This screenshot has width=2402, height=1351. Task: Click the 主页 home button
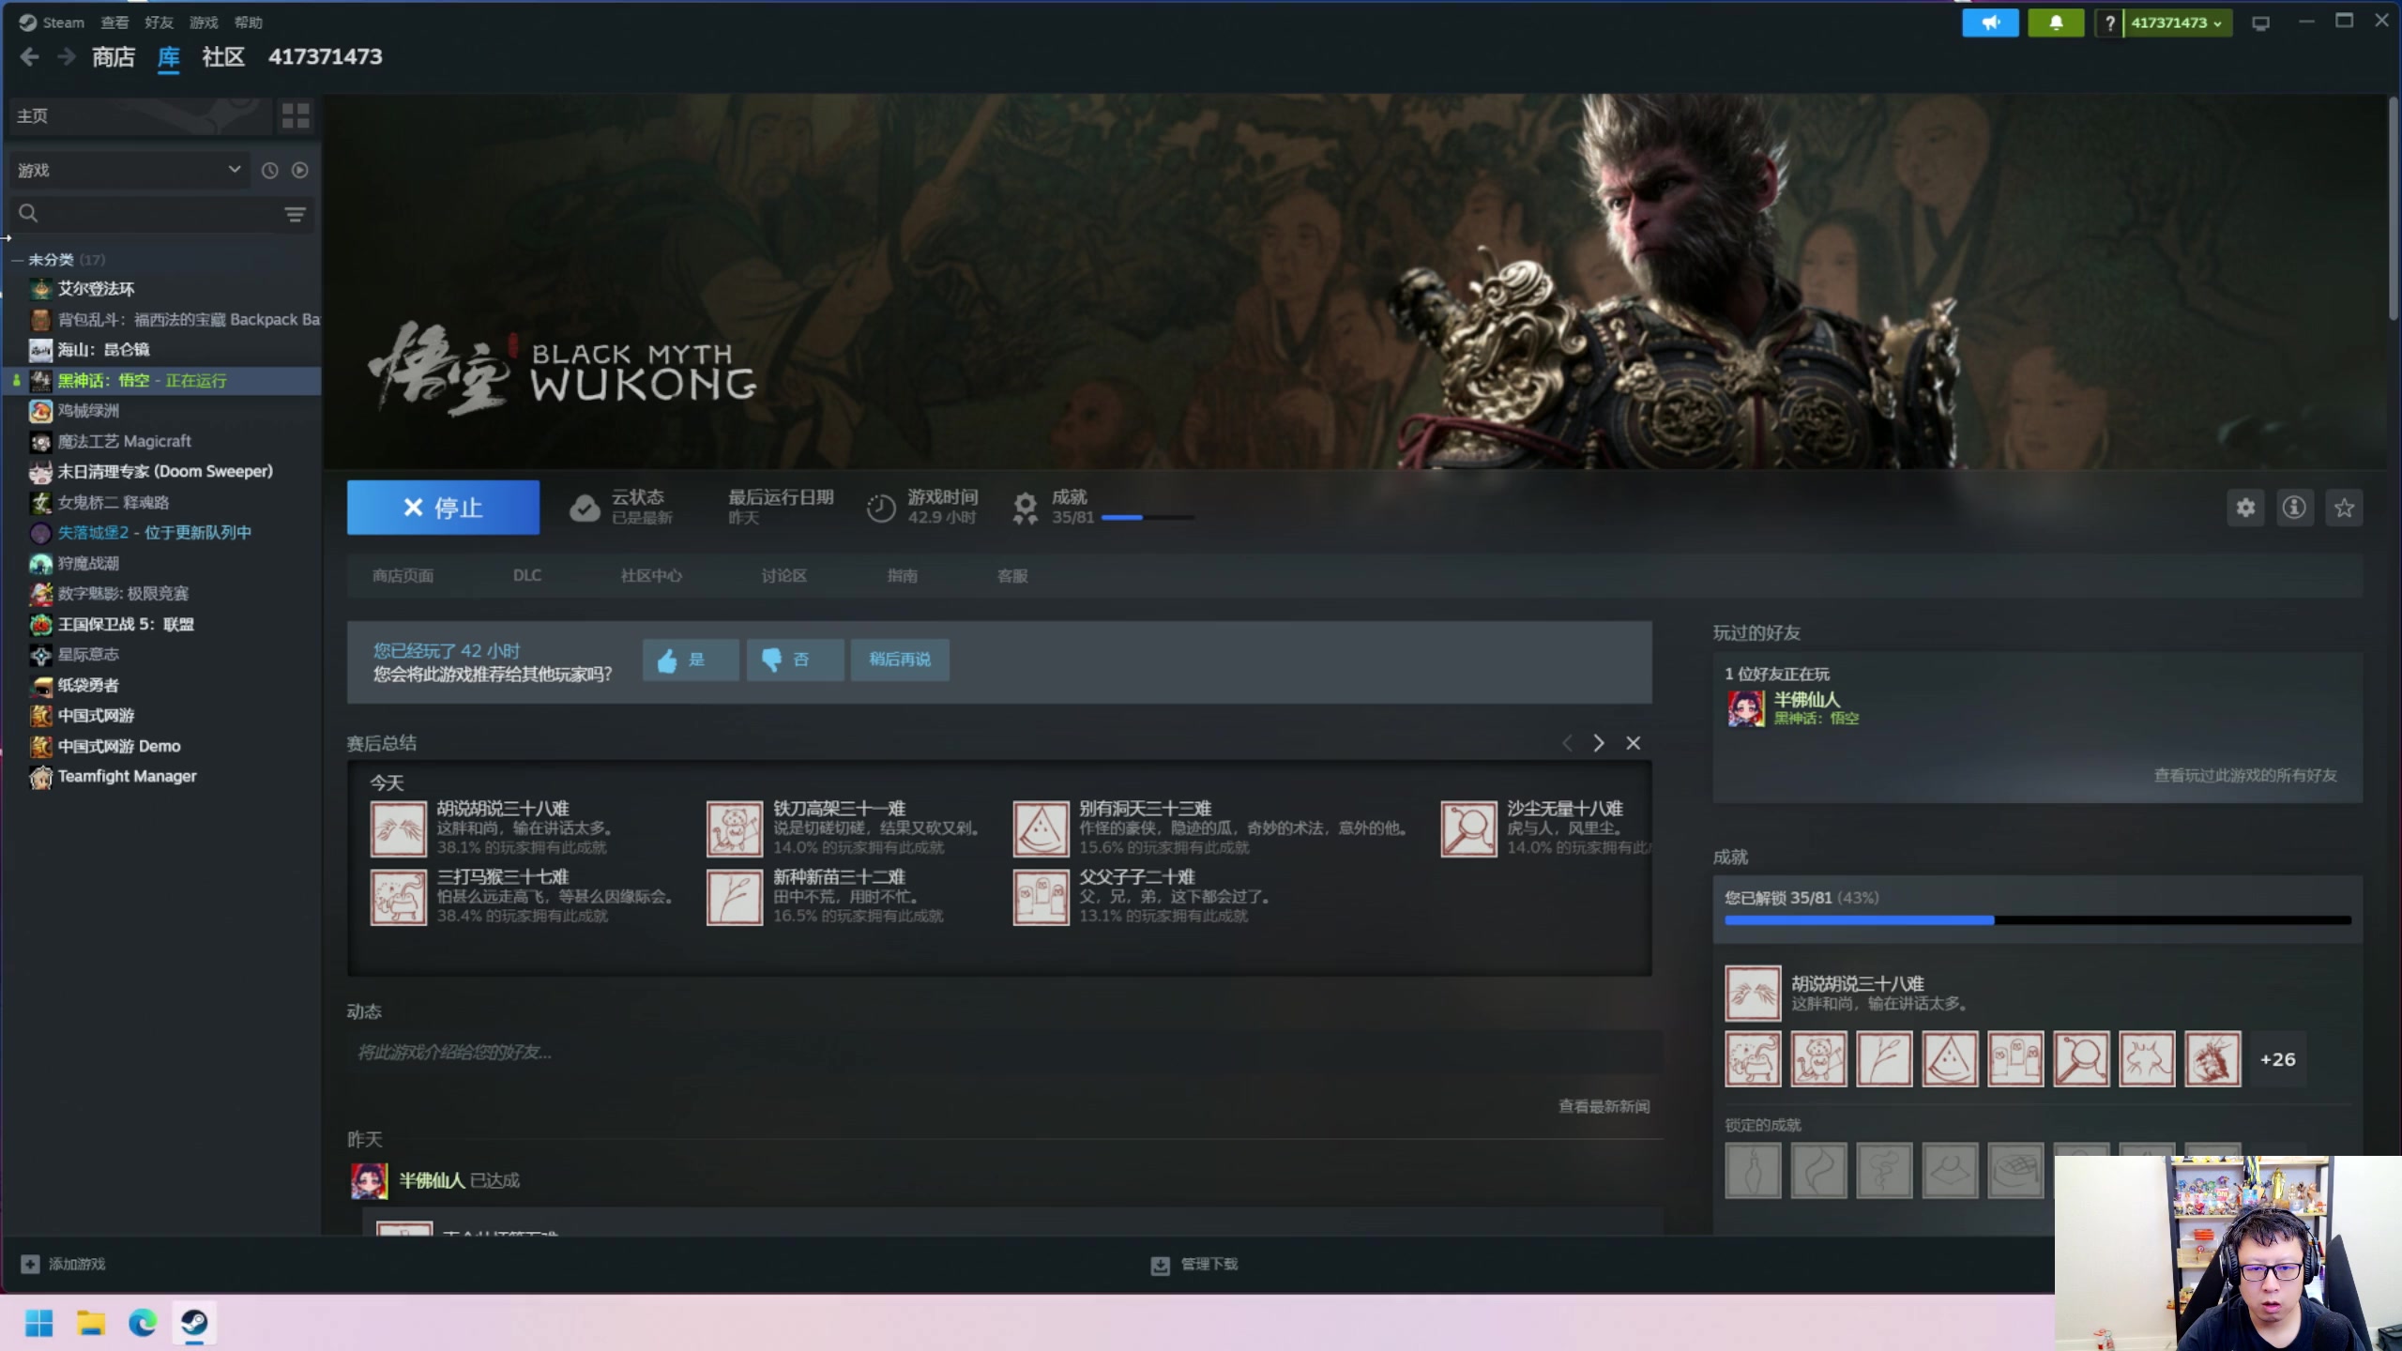[141, 115]
